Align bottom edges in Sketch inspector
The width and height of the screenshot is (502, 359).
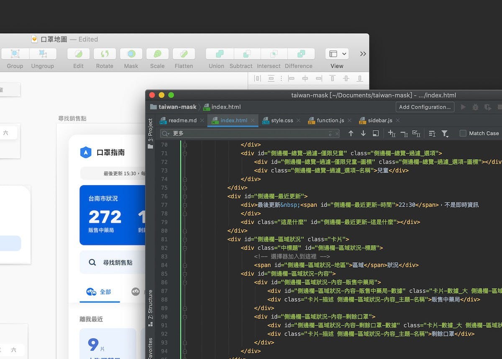(x=360, y=78)
